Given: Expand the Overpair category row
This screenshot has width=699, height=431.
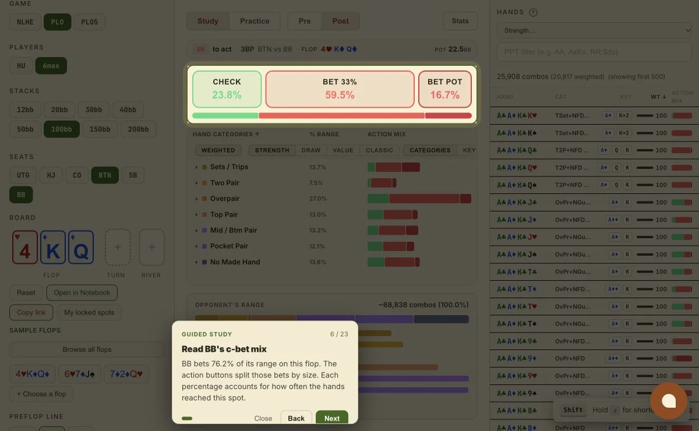Looking at the screenshot, I should (x=196, y=199).
